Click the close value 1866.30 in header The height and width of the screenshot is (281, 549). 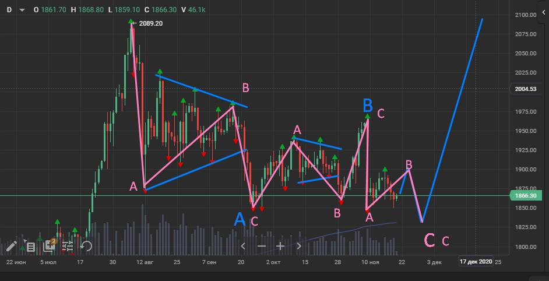click(164, 10)
